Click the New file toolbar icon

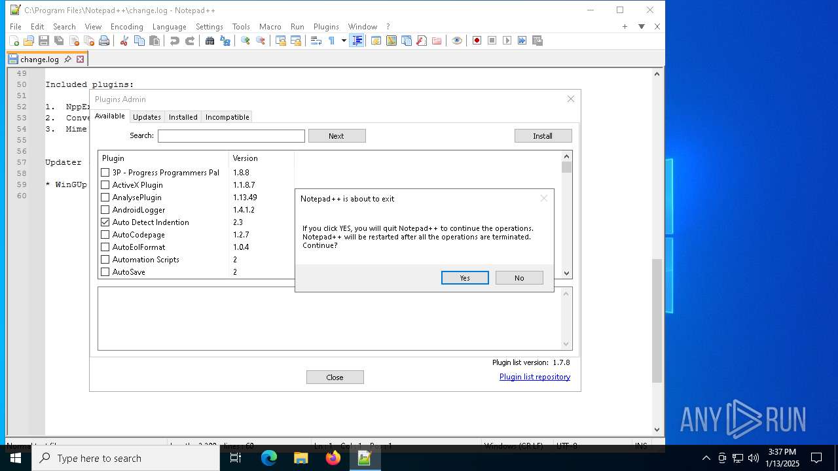coord(14,41)
